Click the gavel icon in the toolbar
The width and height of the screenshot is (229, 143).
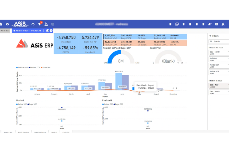coord(223,24)
